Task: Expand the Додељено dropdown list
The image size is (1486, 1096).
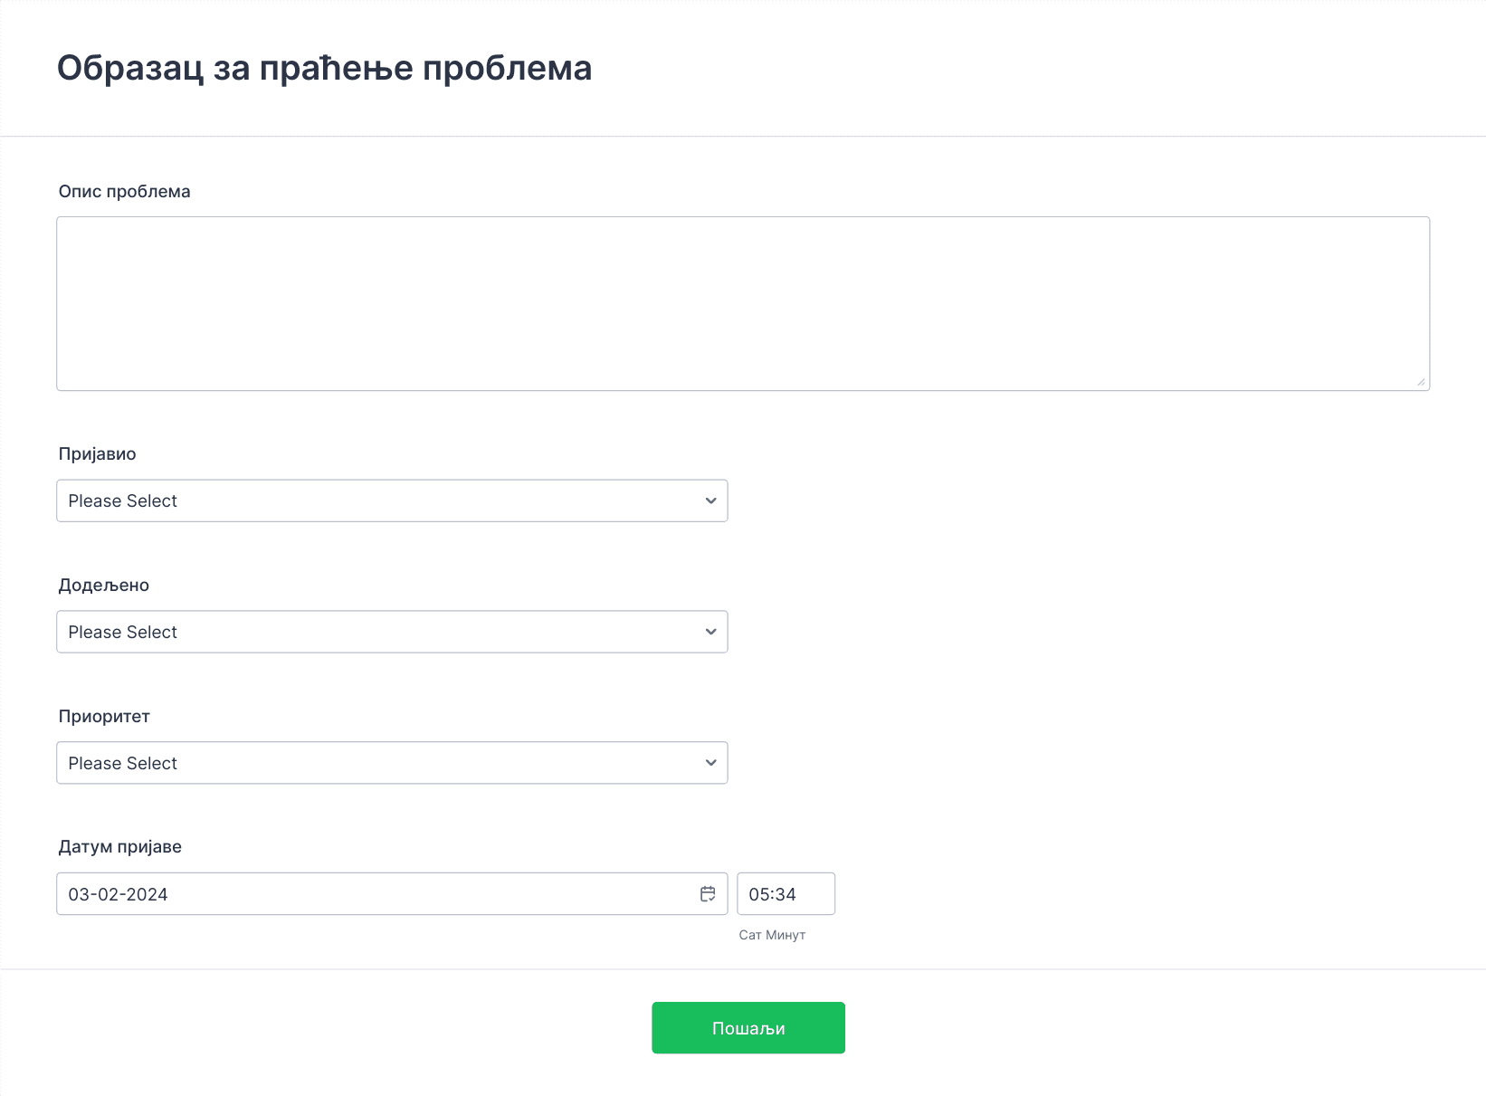Action: [x=392, y=632]
